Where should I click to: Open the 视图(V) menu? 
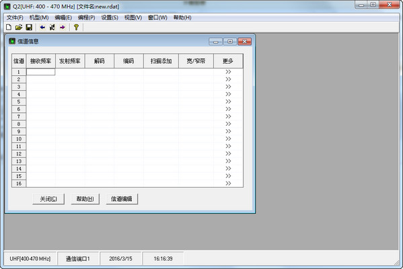[x=133, y=17]
